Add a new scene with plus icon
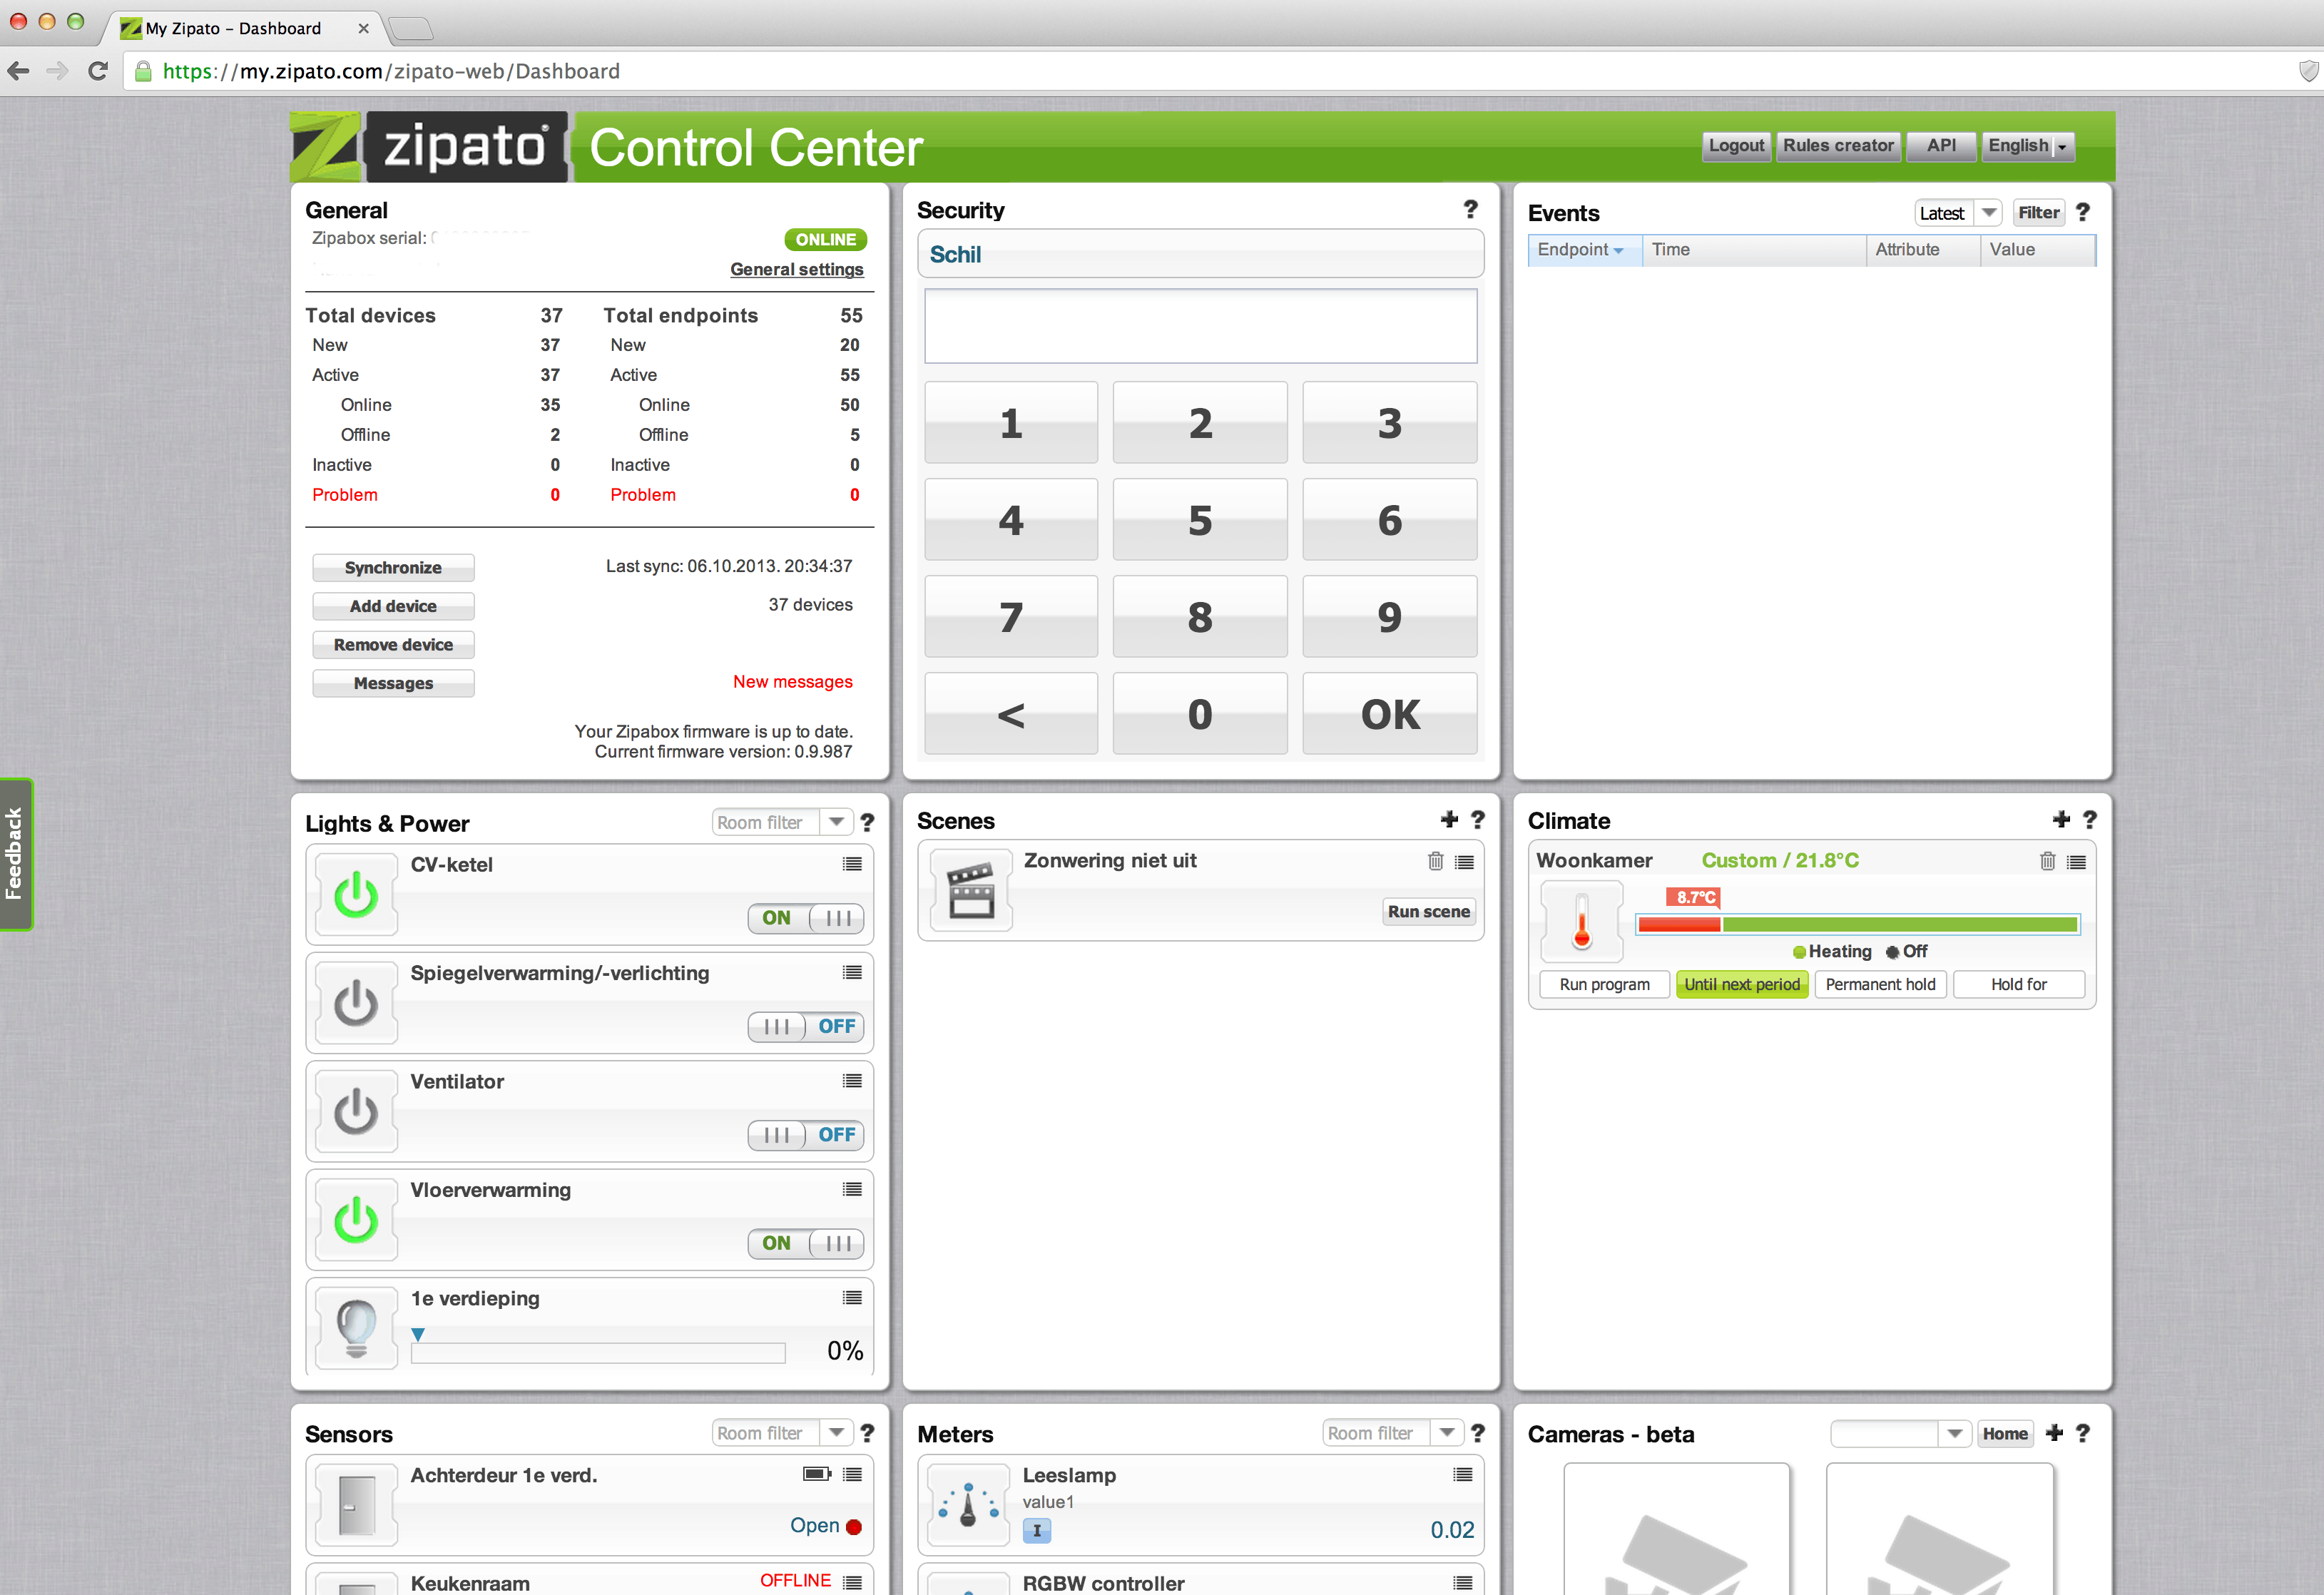The height and width of the screenshot is (1595, 2324). [1449, 820]
